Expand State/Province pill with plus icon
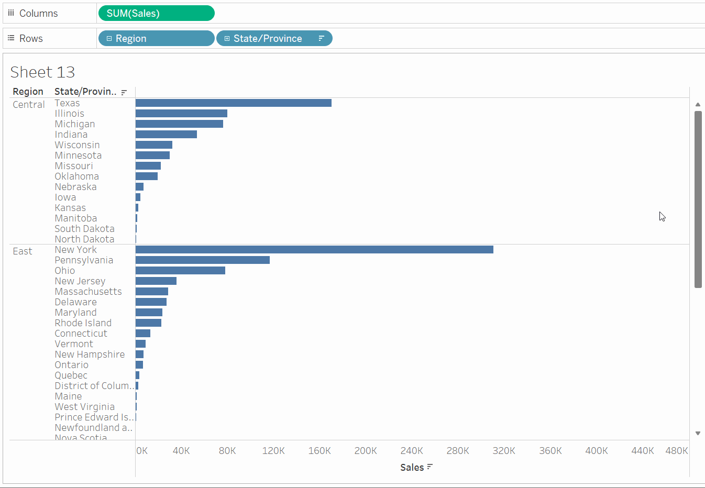Screen dimensions: 705x488 coord(227,38)
